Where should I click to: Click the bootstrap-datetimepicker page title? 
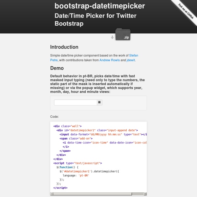point(99,6)
